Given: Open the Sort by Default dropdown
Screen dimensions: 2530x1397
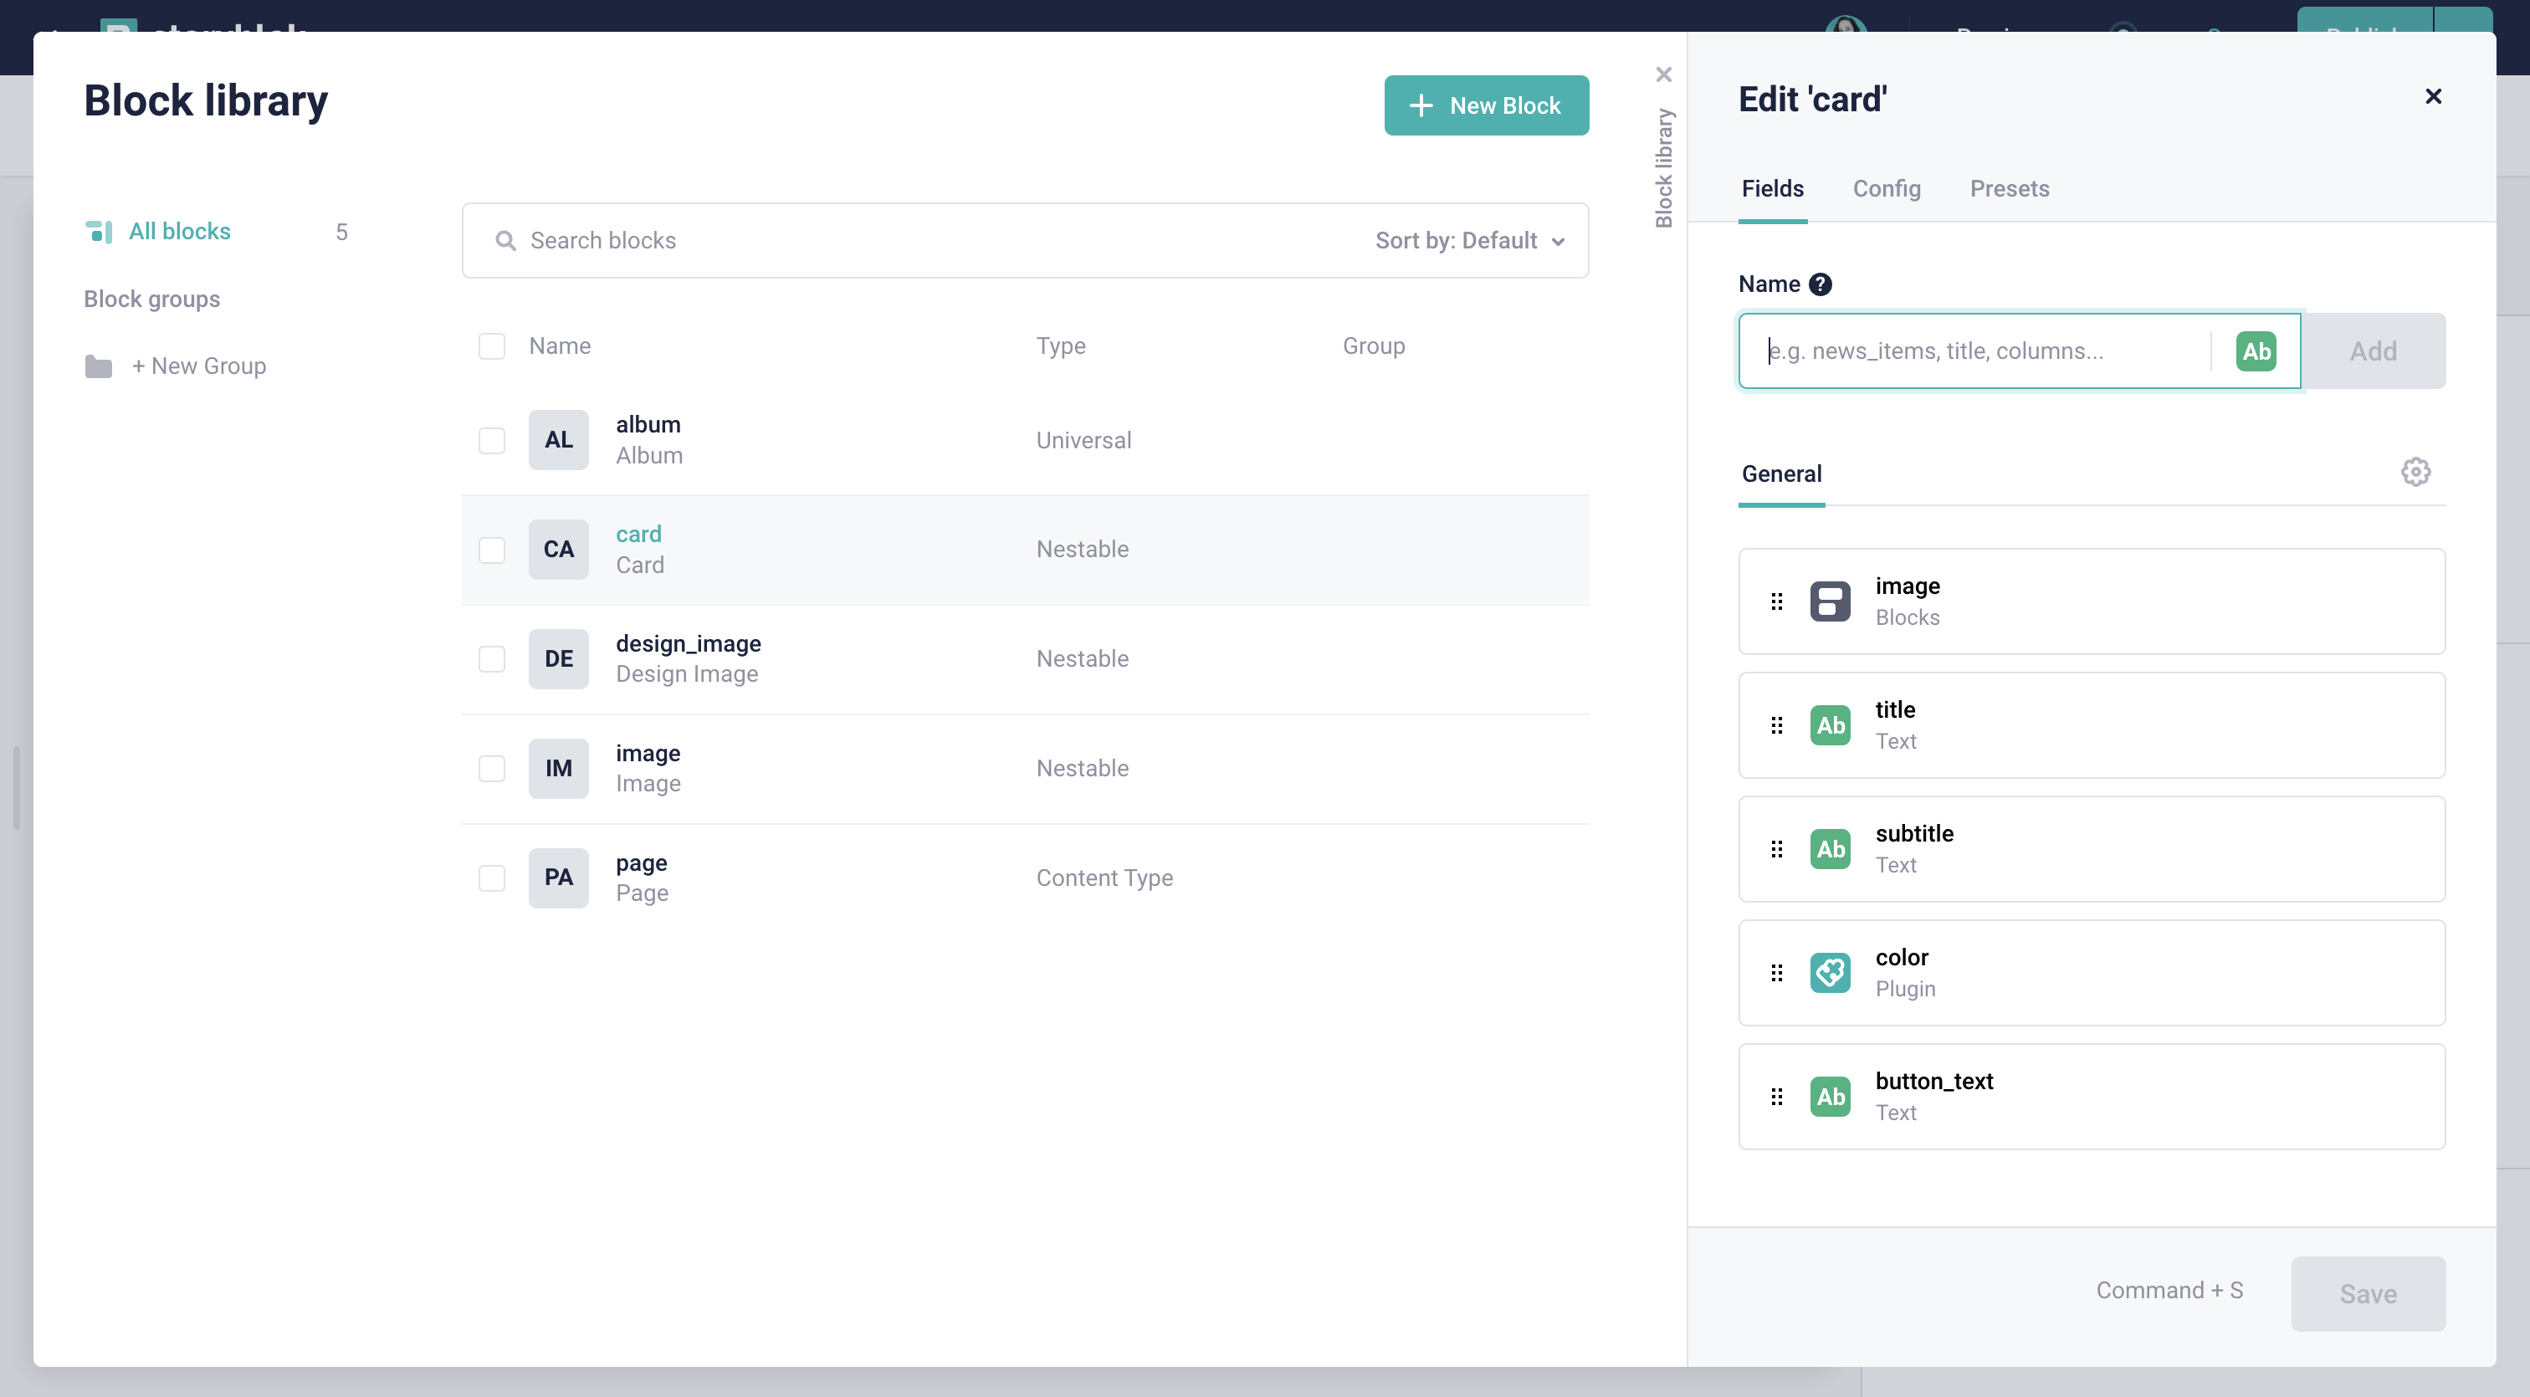Looking at the screenshot, I should pos(1467,239).
